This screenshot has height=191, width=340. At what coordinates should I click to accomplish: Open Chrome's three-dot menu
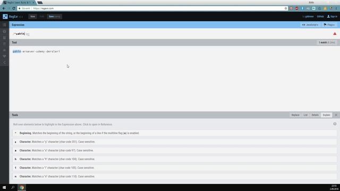click(336, 8)
